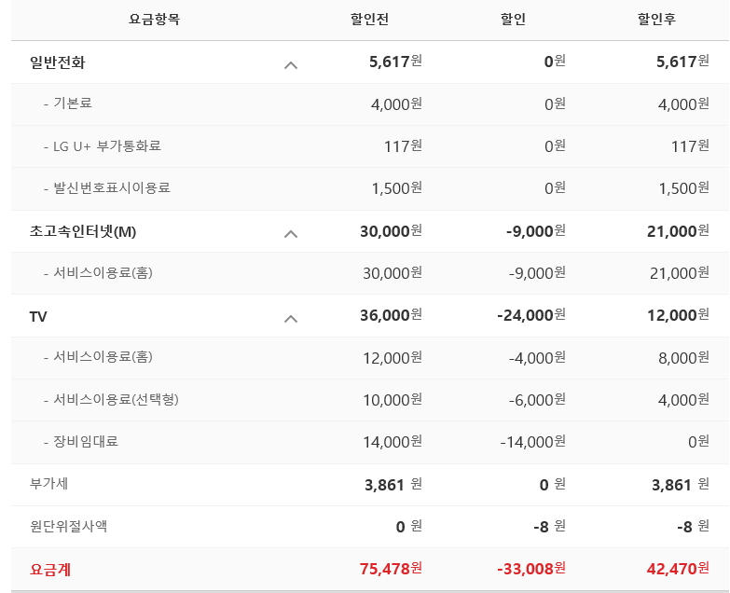Select the 일반전화 category label

(x=58, y=62)
